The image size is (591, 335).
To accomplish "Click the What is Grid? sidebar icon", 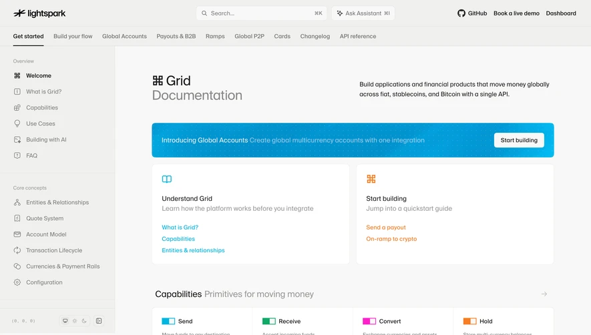I will (x=17, y=91).
